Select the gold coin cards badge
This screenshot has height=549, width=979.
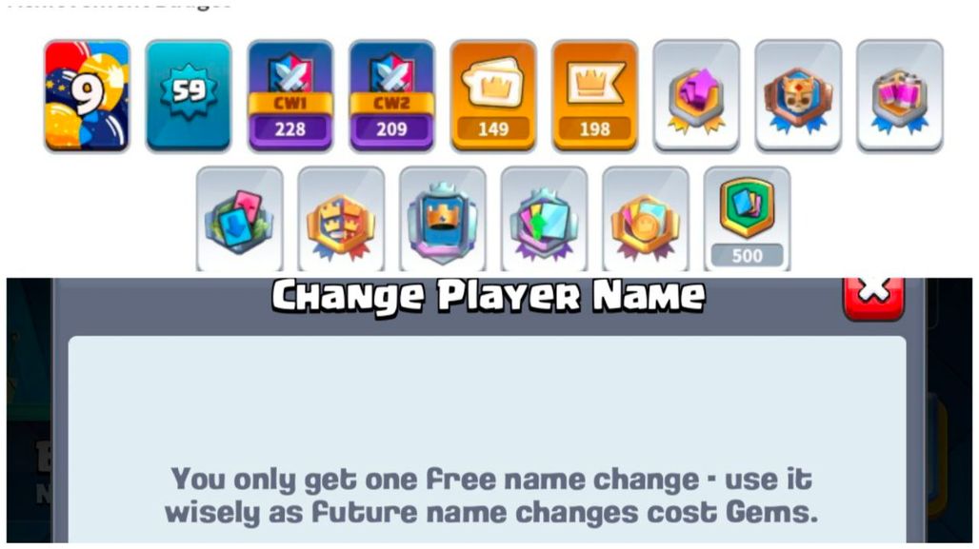[646, 220]
